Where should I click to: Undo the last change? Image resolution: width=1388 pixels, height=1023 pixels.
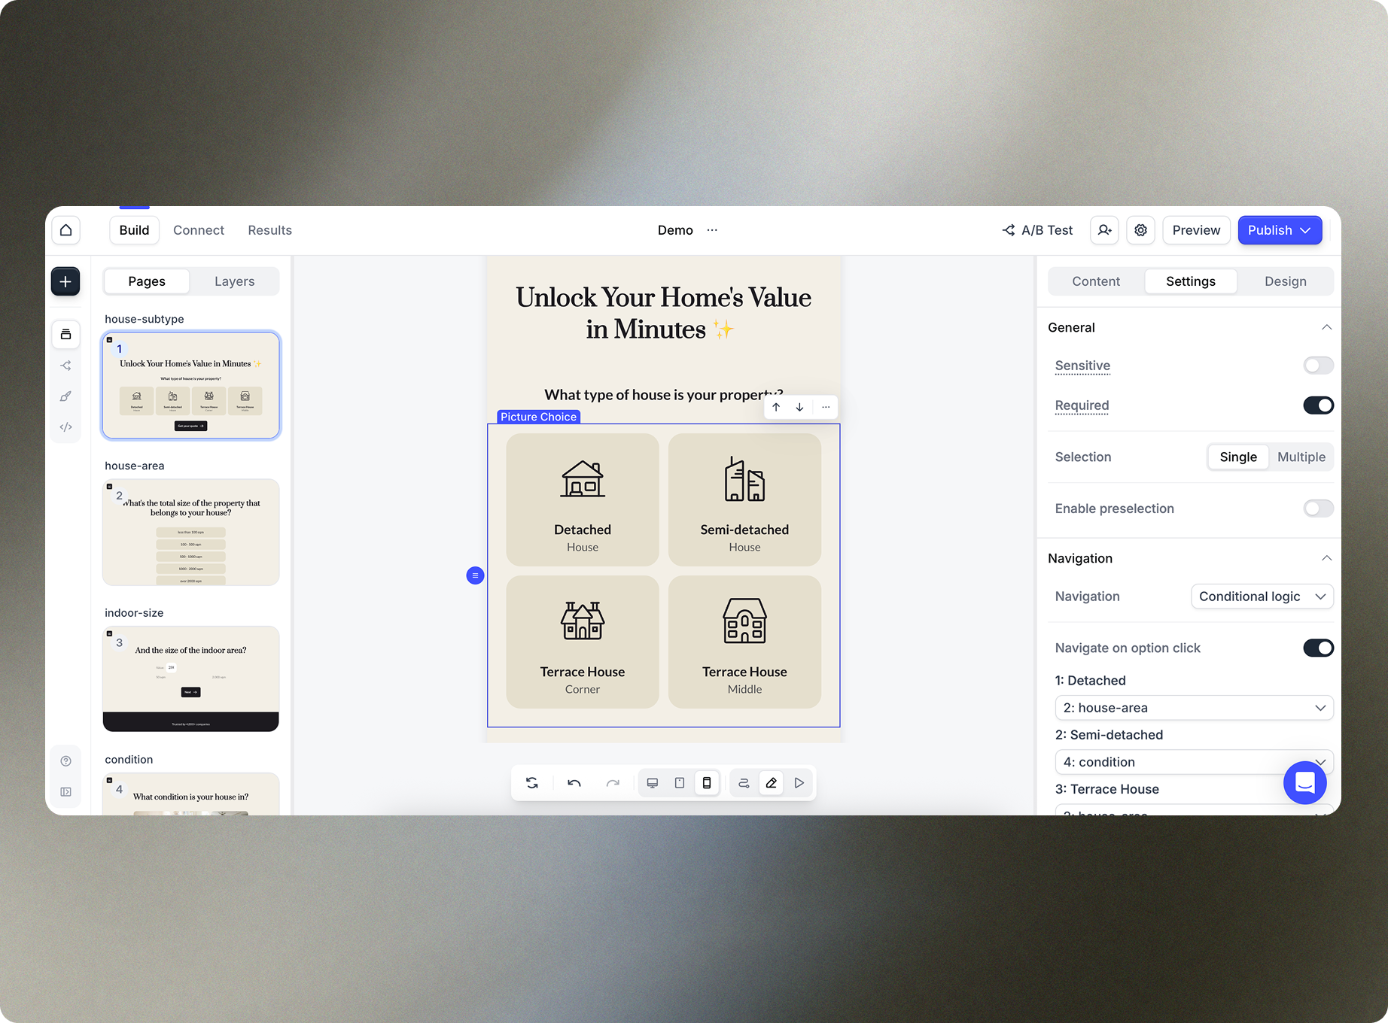coord(574,783)
